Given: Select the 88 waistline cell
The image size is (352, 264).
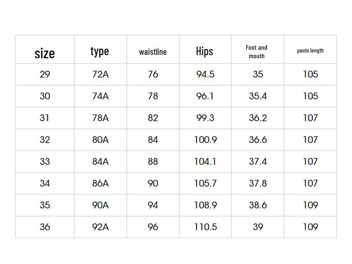Looking at the screenshot, I should (153, 162).
